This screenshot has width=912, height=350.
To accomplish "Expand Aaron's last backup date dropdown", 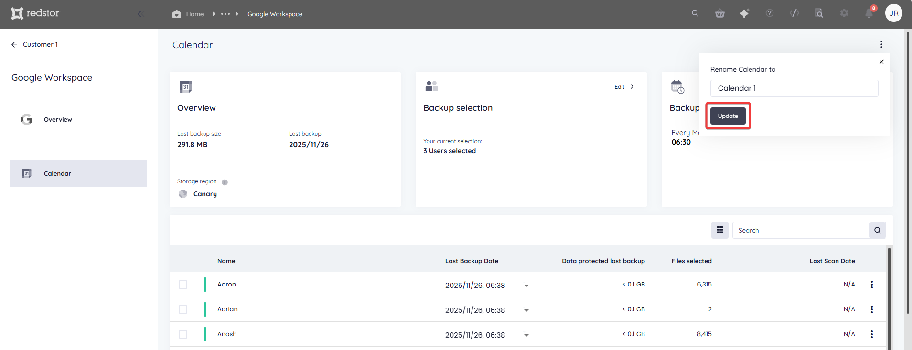I will (x=526, y=286).
